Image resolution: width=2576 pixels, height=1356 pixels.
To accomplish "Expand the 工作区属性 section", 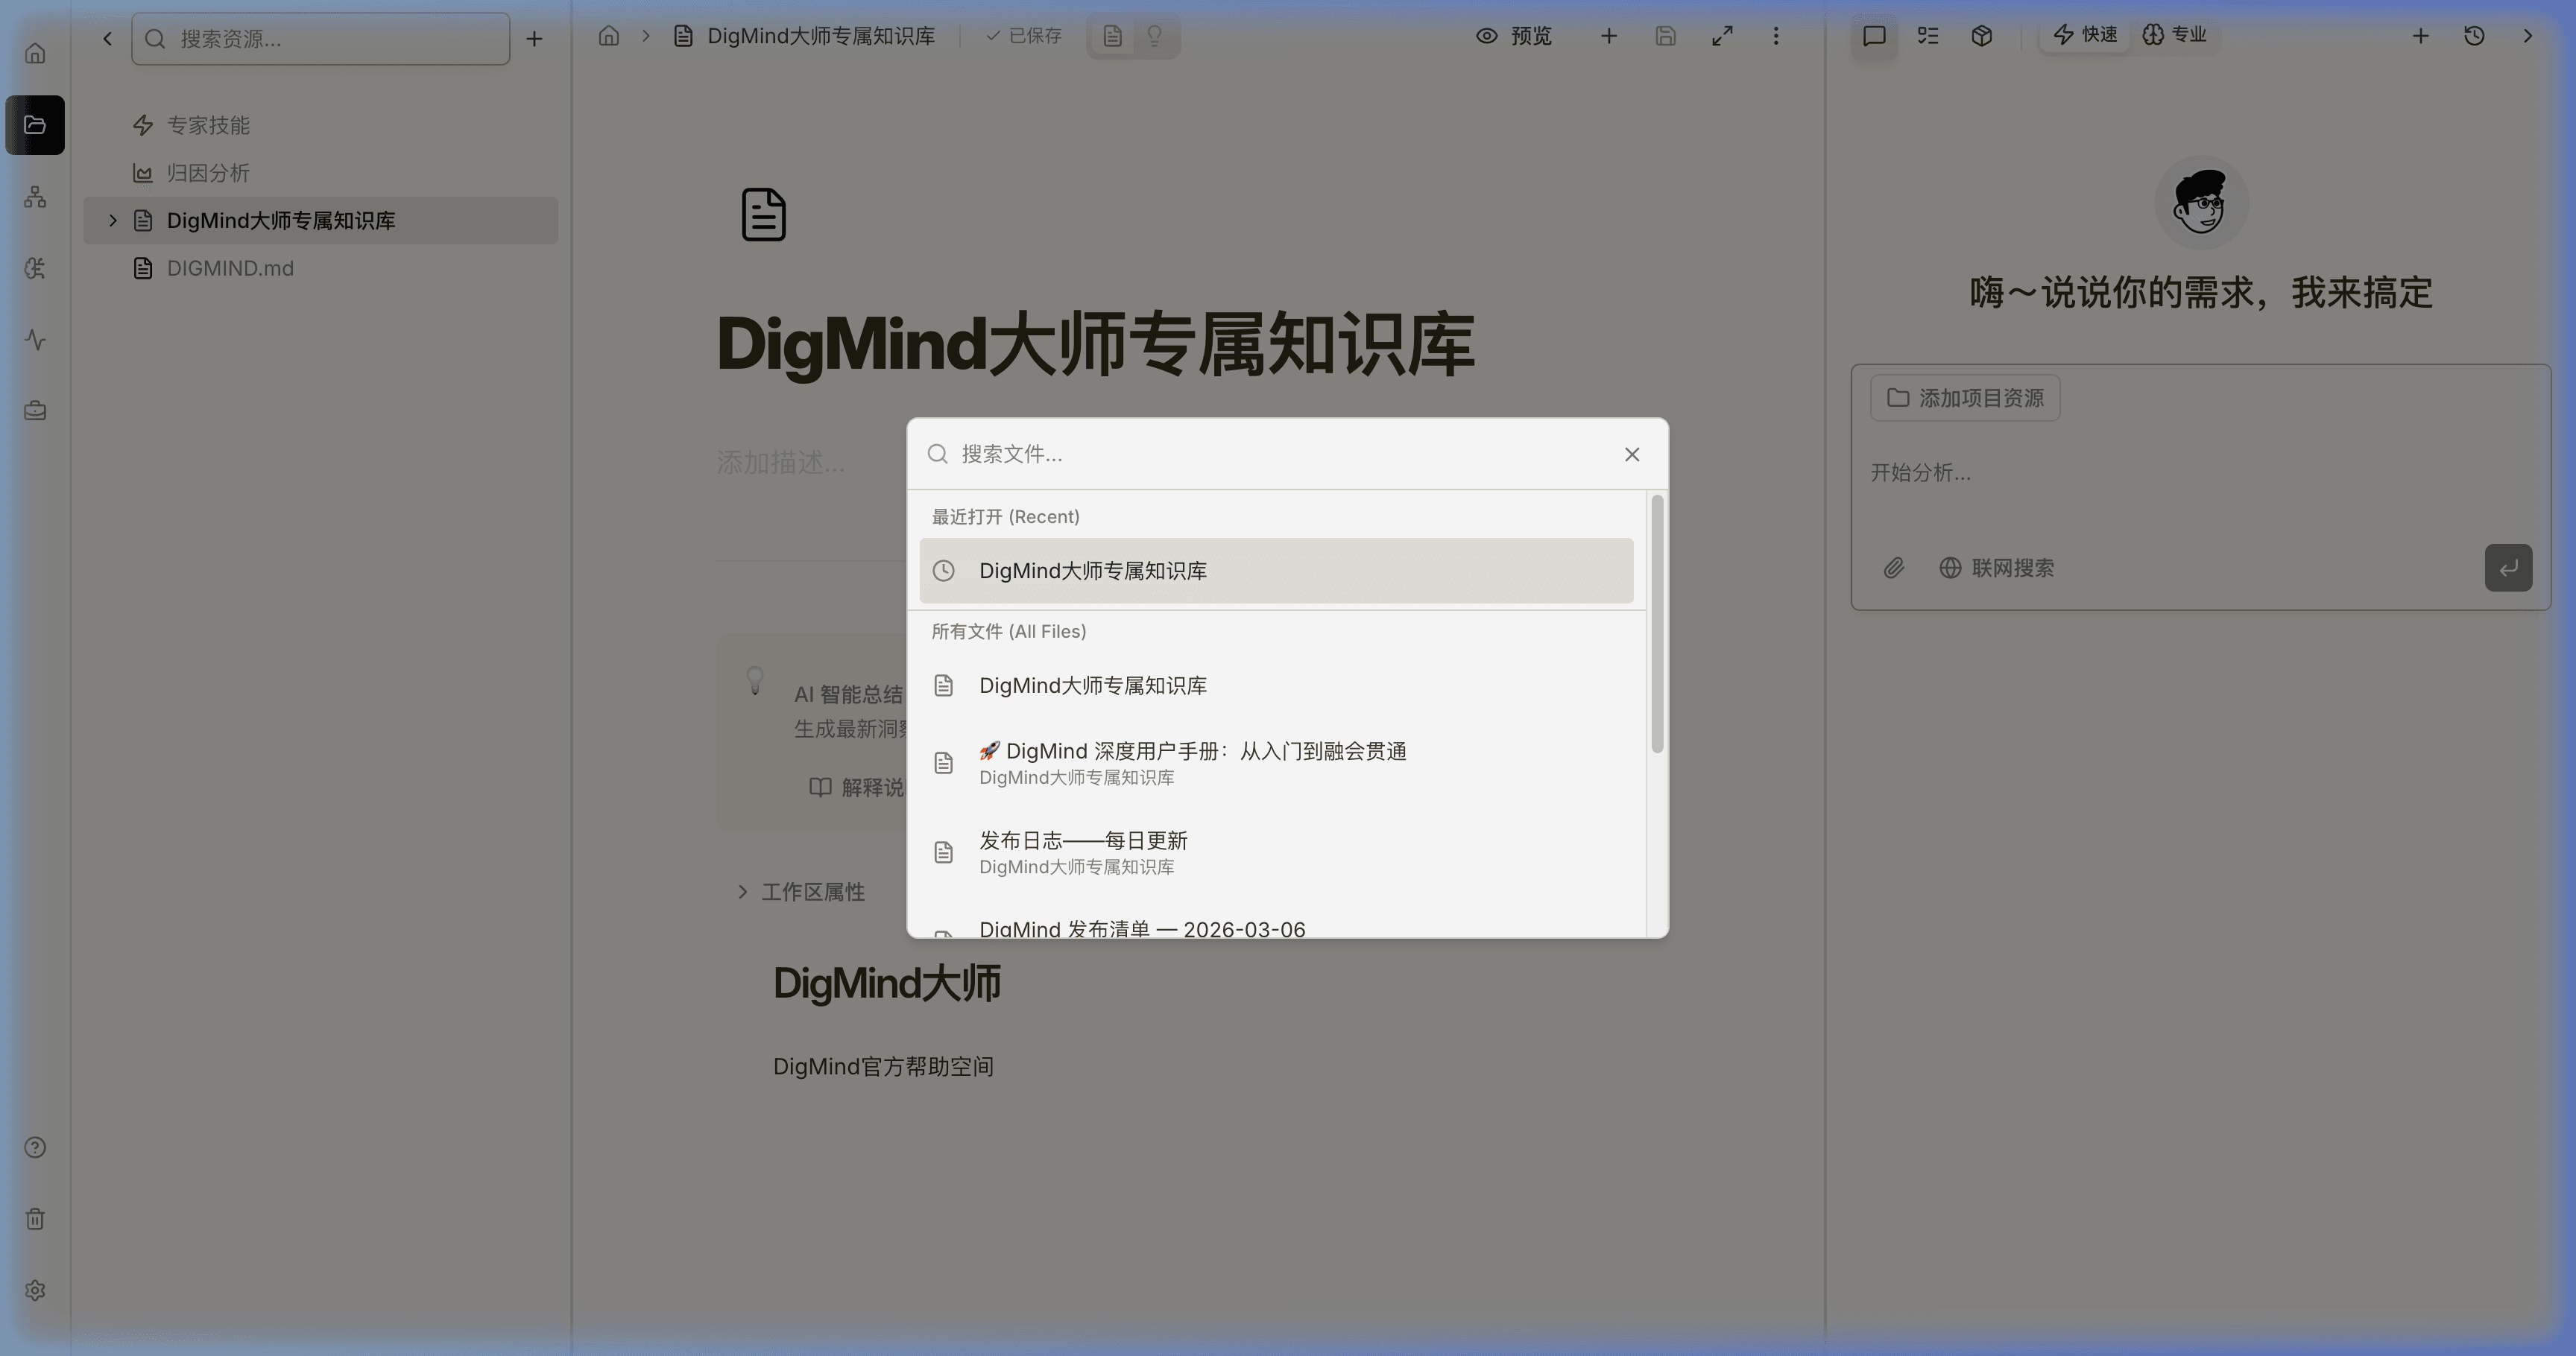I will click(x=800, y=891).
